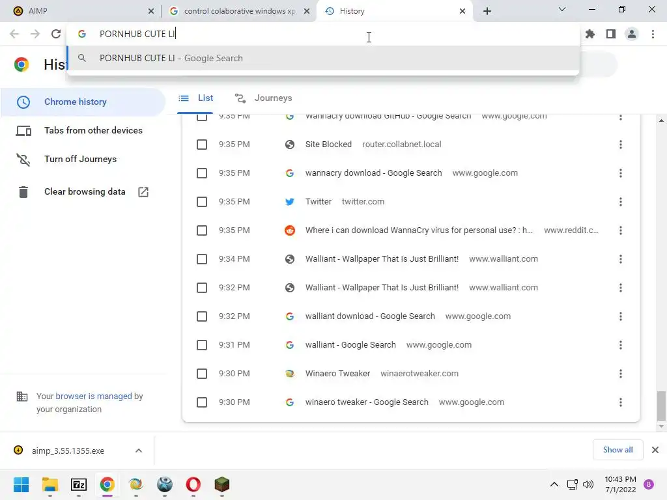Show hidden system tray icons
Image resolution: width=667 pixels, height=500 pixels.
point(554,484)
